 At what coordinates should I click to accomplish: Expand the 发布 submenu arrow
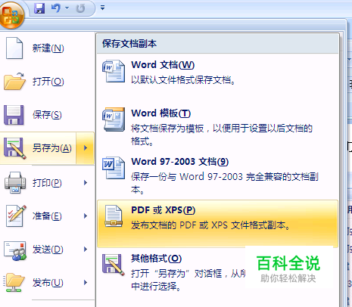(x=86, y=282)
